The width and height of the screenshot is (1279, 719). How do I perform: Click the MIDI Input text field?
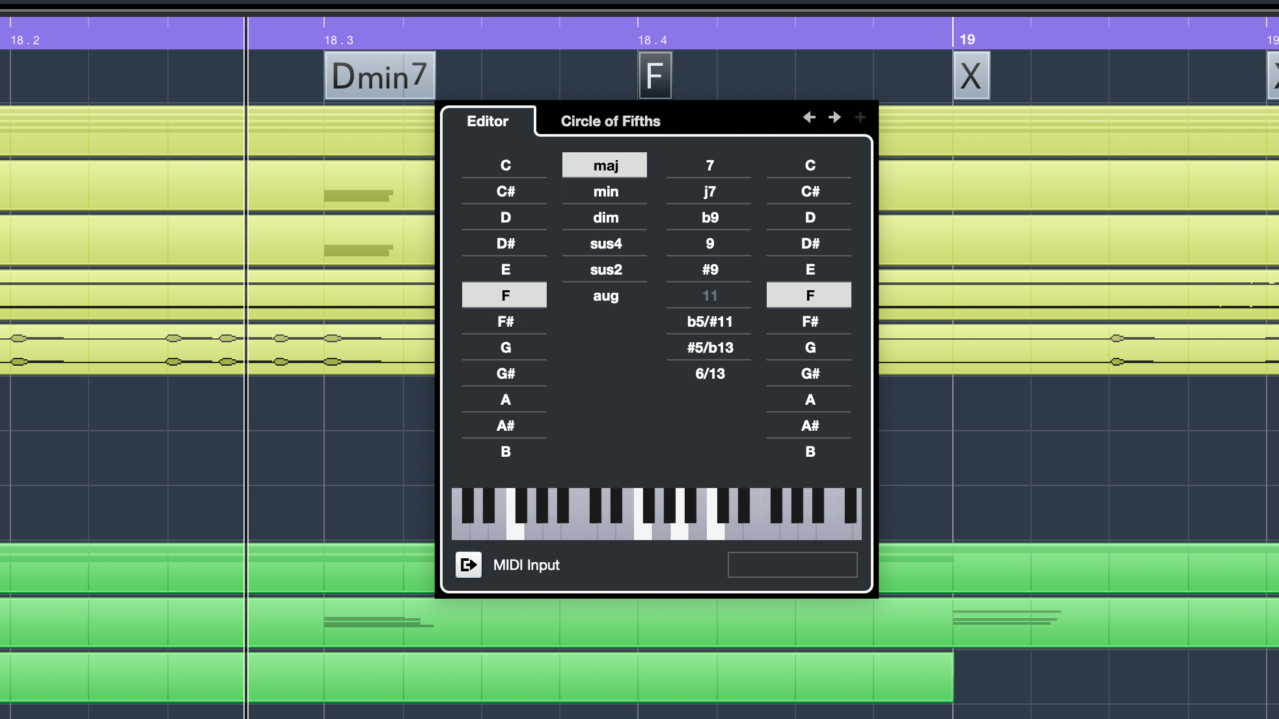[792, 565]
